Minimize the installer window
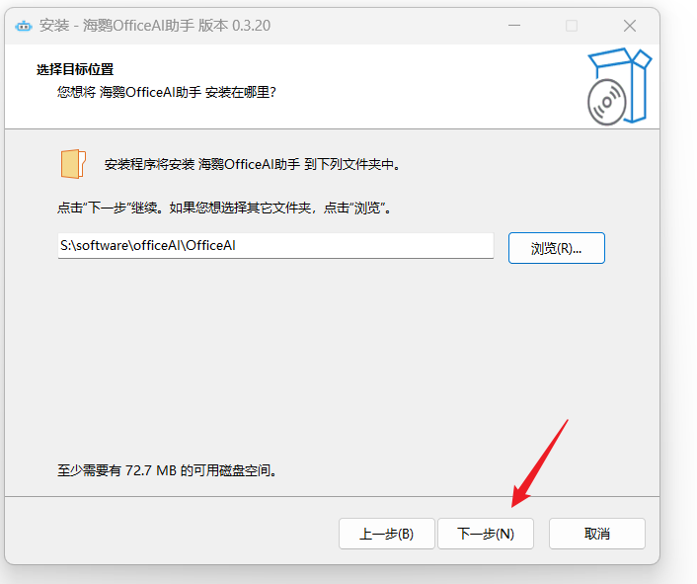This screenshot has width=697, height=584. pyautogui.click(x=514, y=26)
